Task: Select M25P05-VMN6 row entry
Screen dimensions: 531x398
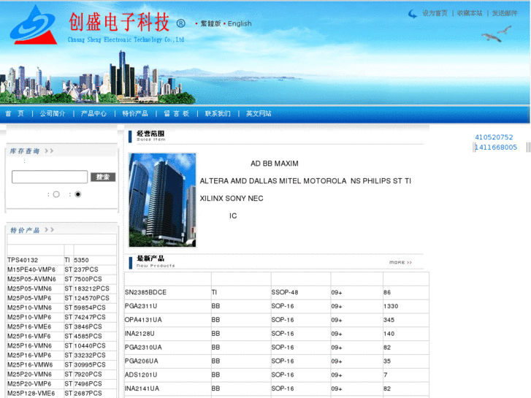Action: pyautogui.click(x=29, y=288)
